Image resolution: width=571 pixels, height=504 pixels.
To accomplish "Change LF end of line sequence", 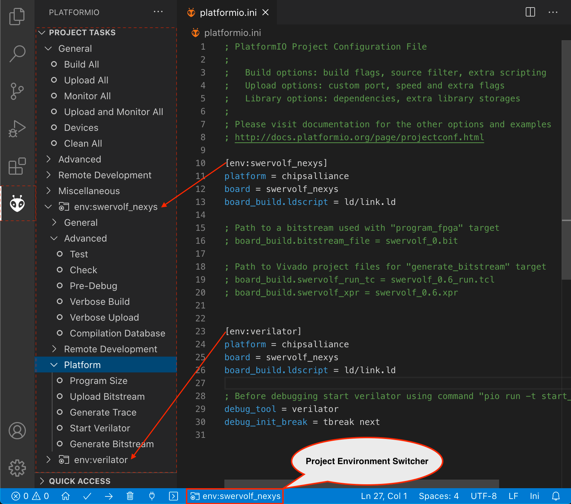I will click(x=513, y=496).
